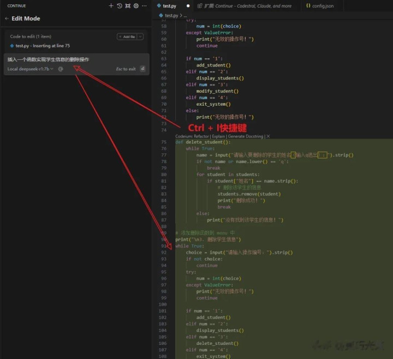
Task: Open Continue session history
Action: 120,6
